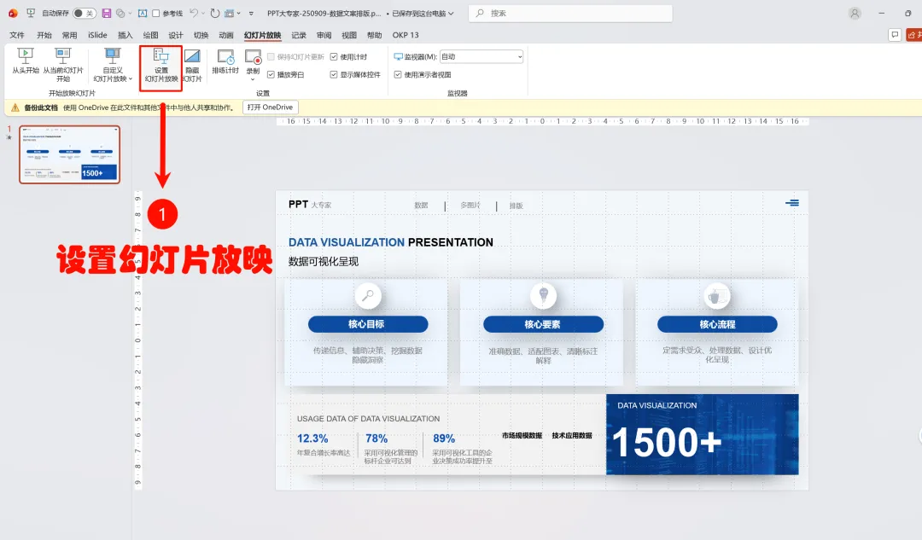
Task: Start slideshow with 从头开始 button
Action: 26,61
